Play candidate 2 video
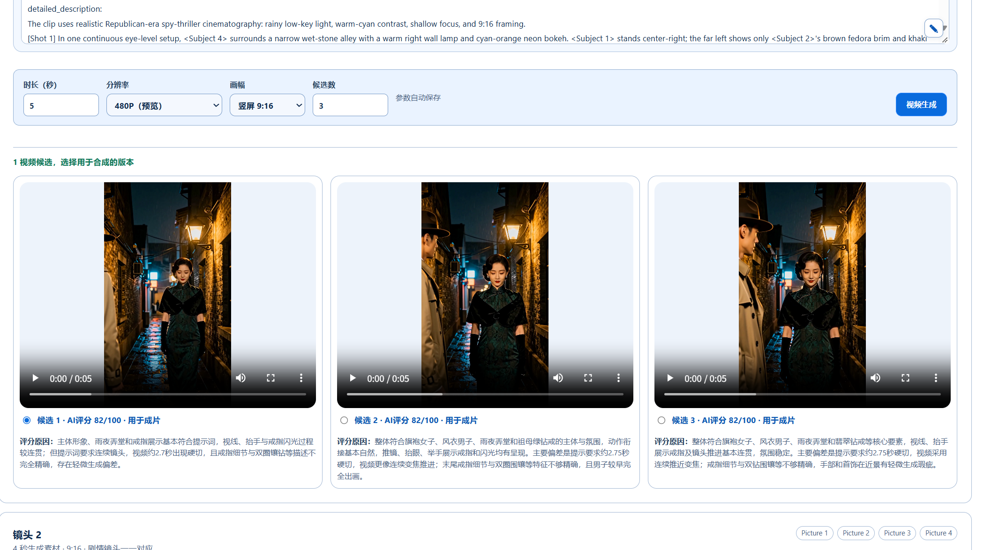Image resolution: width=984 pixels, height=550 pixels. [353, 378]
